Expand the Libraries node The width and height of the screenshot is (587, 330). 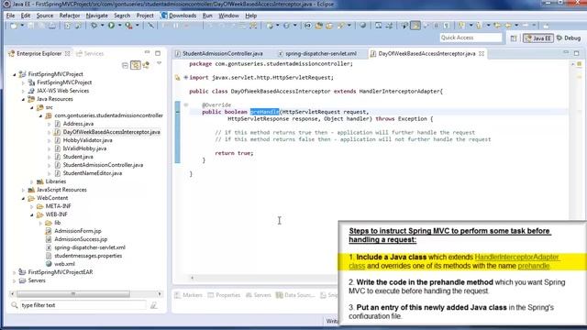(x=32, y=181)
